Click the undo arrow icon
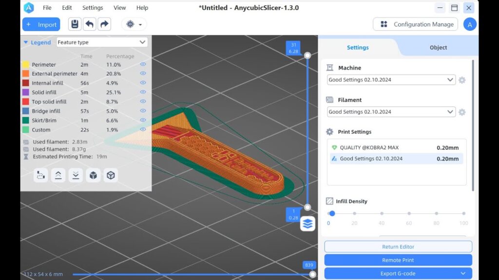499x280 pixels. [x=90, y=24]
